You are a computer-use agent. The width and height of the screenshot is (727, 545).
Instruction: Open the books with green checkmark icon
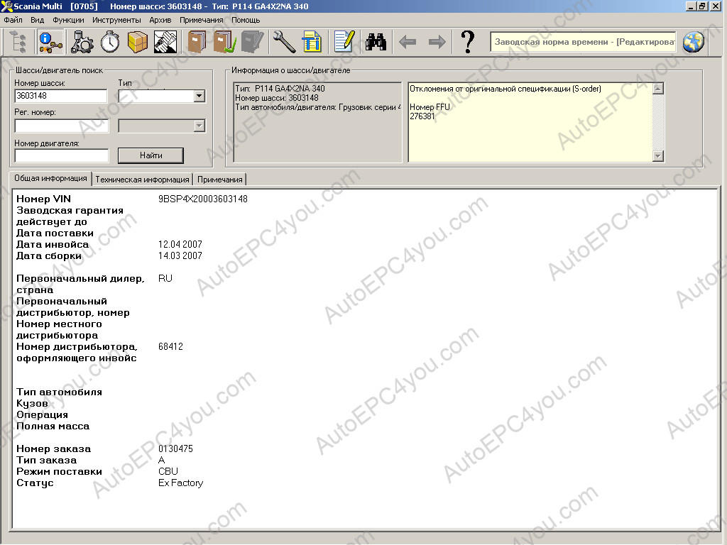224,42
